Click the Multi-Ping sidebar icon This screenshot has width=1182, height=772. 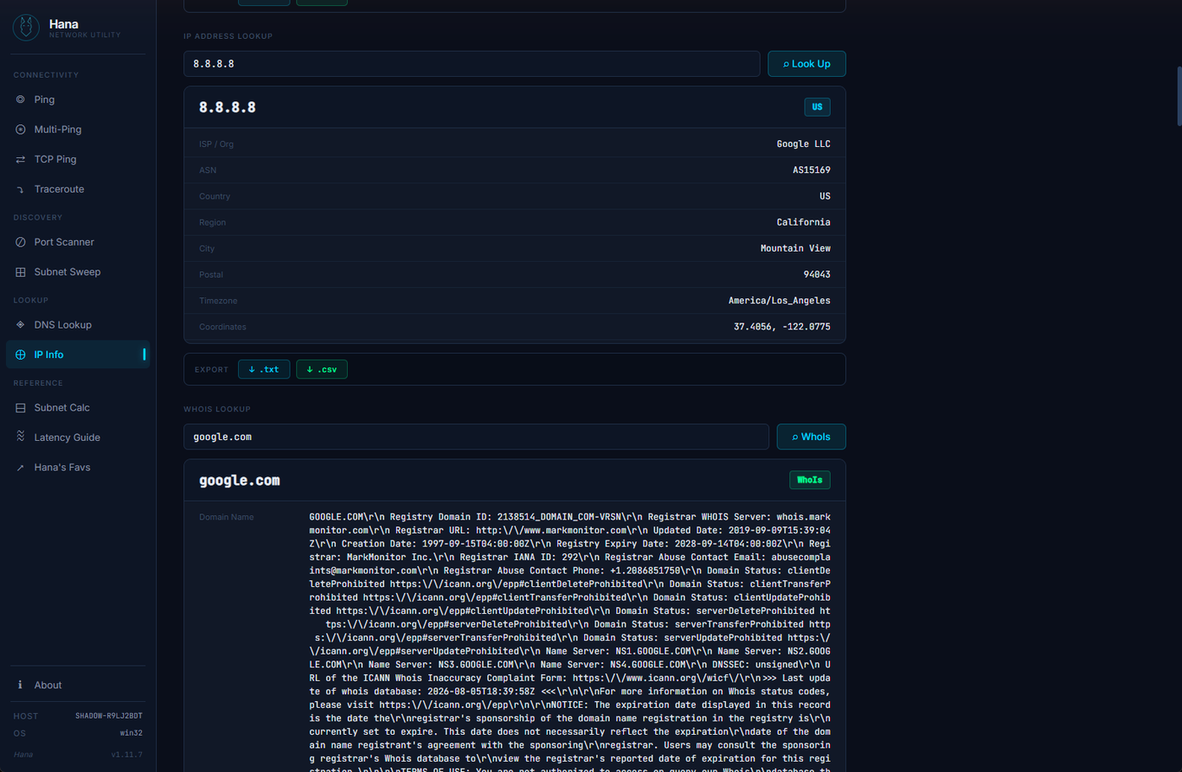20,129
